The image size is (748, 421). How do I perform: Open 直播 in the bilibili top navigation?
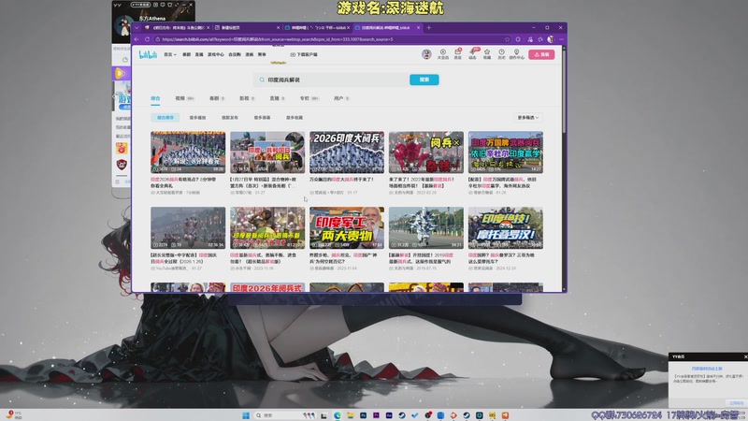tap(199, 55)
